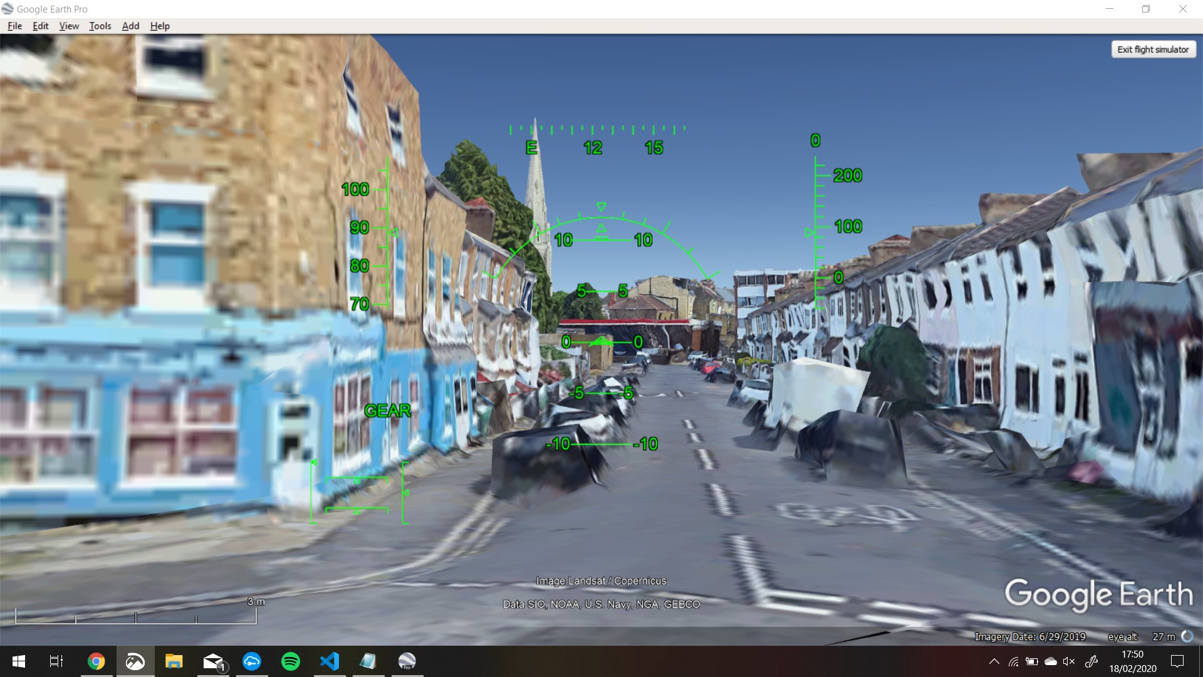Open the Add menu
Viewport: 1203px width, 677px height.
click(130, 26)
